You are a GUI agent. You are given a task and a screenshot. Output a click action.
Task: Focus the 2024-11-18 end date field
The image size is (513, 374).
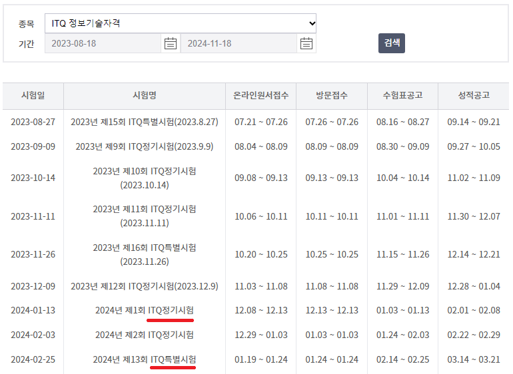[x=239, y=43]
